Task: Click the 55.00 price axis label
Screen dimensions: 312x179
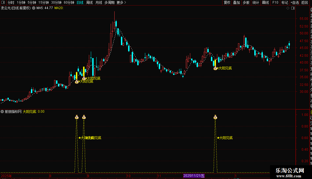Action: coord(304,19)
